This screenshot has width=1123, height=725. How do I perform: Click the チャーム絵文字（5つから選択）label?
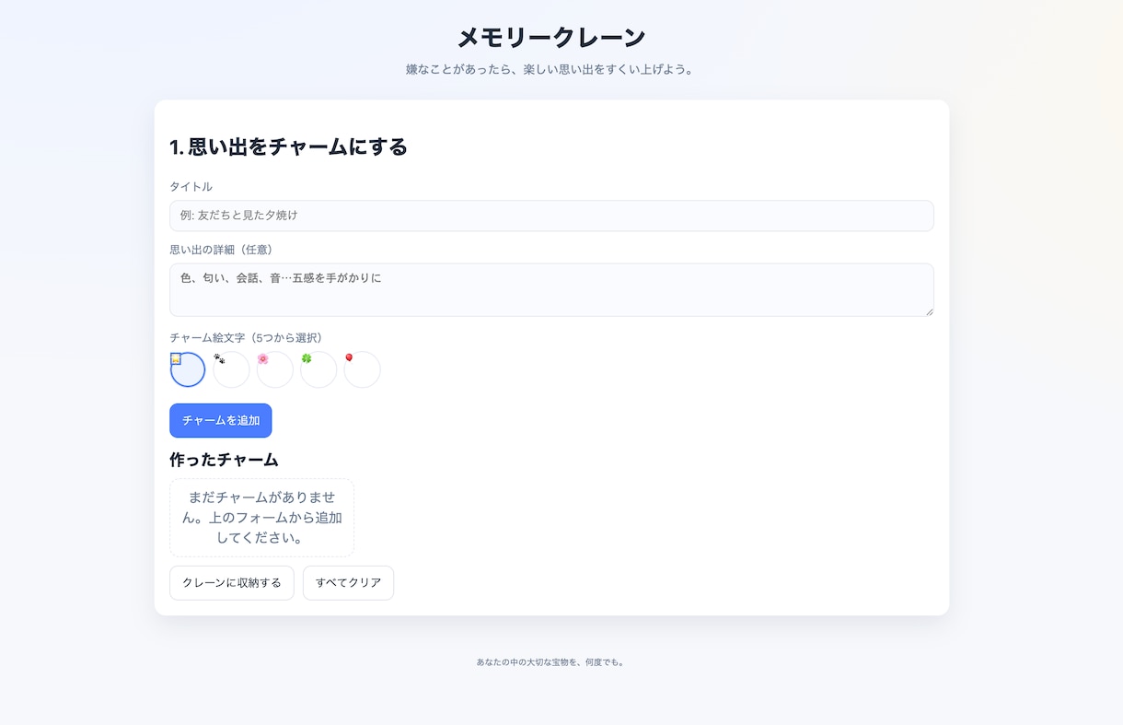[x=249, y=337]
